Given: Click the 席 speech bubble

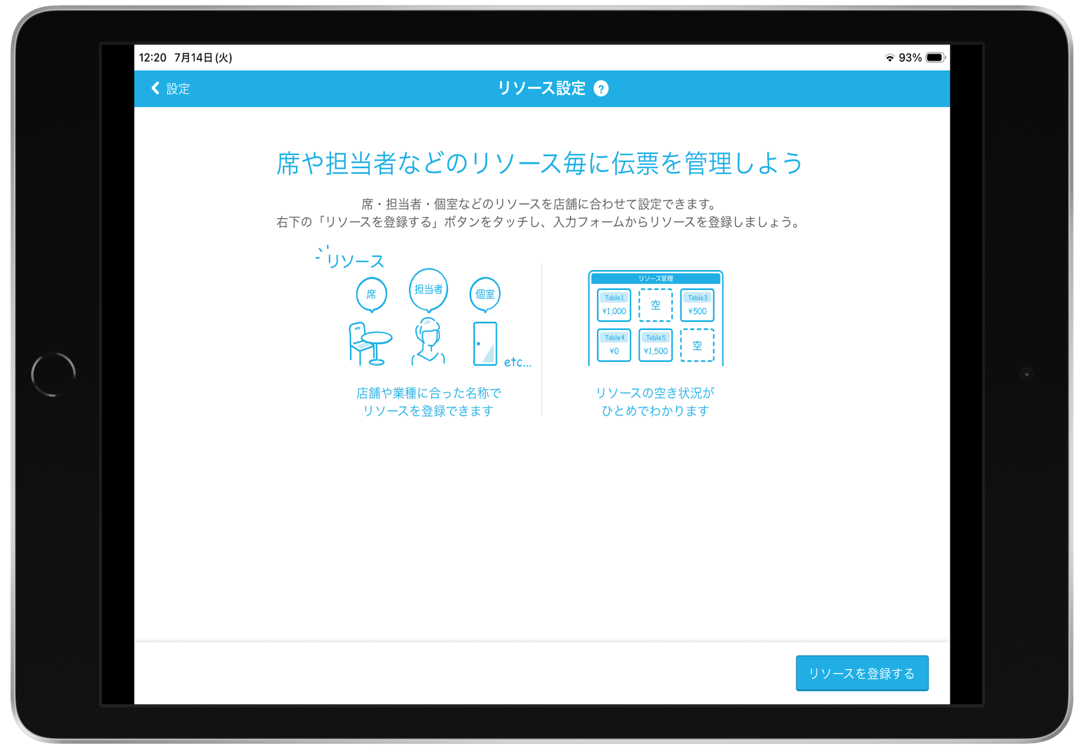Looking at the screenshot, I should coord(371,295).
